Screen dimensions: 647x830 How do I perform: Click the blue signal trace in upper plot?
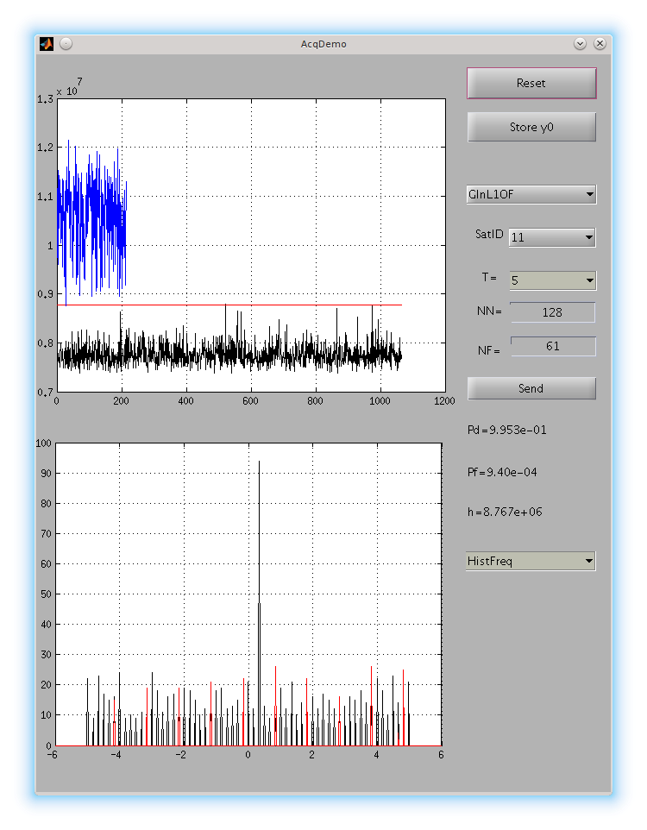click(91, 216)
